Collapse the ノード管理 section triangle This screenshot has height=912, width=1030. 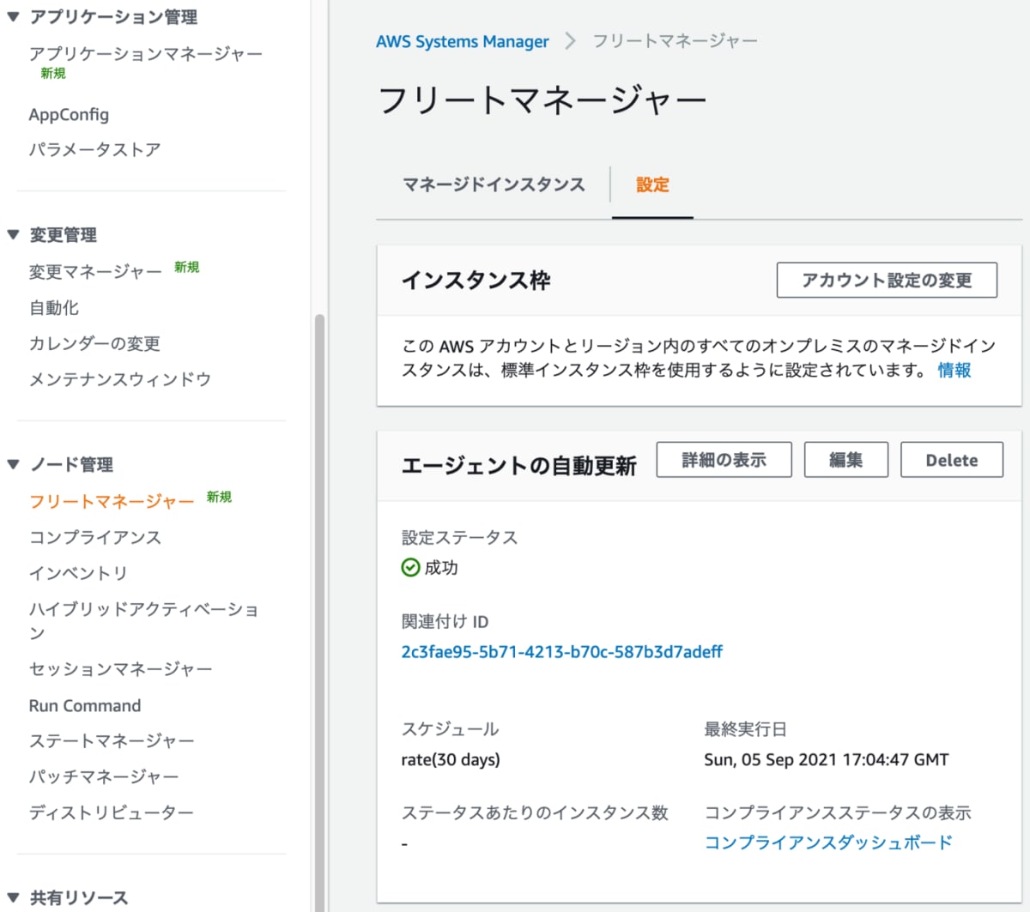pyautogui.click(x=13, y=464)
